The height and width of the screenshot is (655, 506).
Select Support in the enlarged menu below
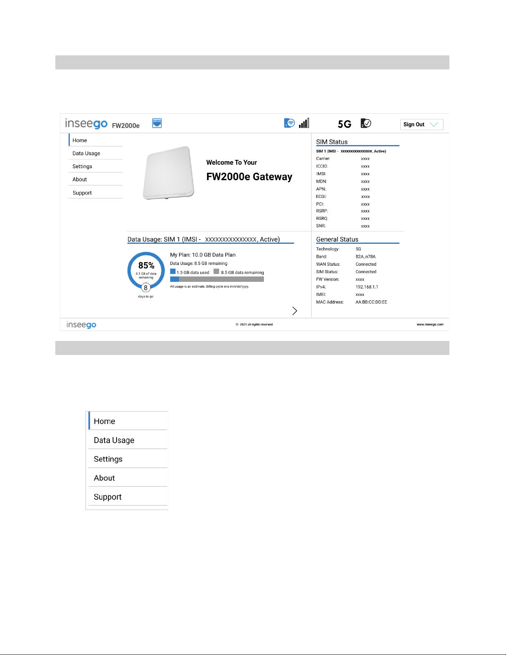coord(128,497)
